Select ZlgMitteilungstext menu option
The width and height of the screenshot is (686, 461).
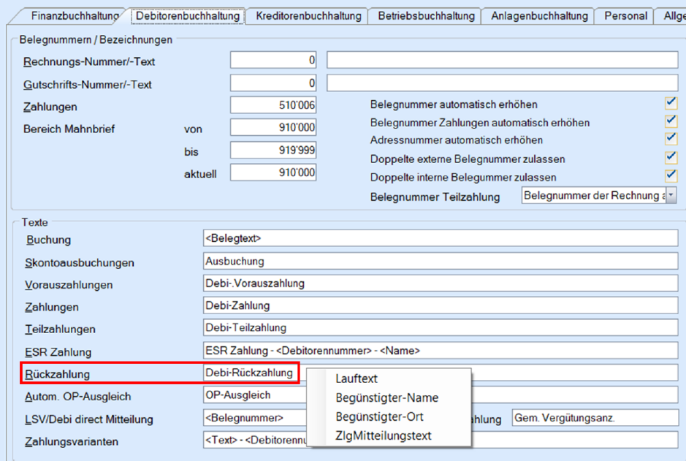click(384, 435)
